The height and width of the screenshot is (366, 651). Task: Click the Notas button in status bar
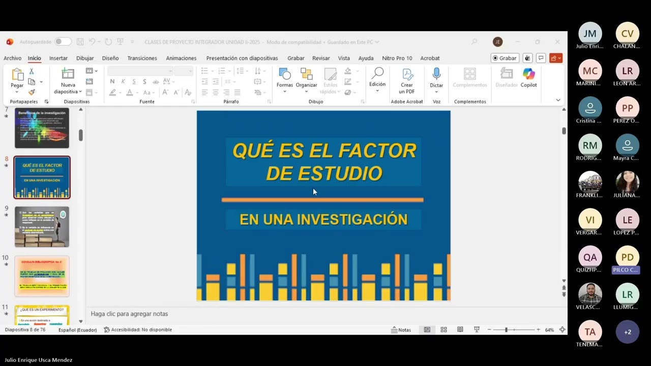click(x=401, y=330)
